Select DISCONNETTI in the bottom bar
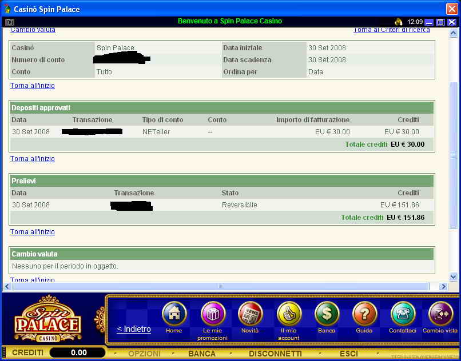The height and width of the screenshot is (361, 461). (x=275, y=354)
